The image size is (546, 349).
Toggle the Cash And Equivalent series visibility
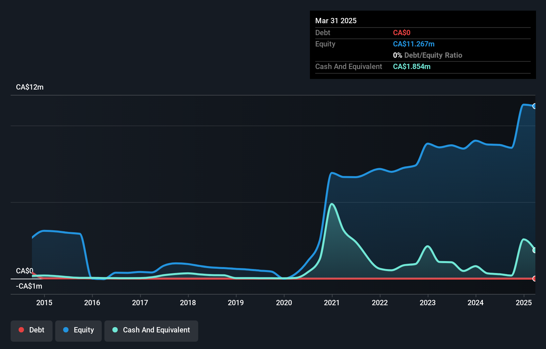151,330
